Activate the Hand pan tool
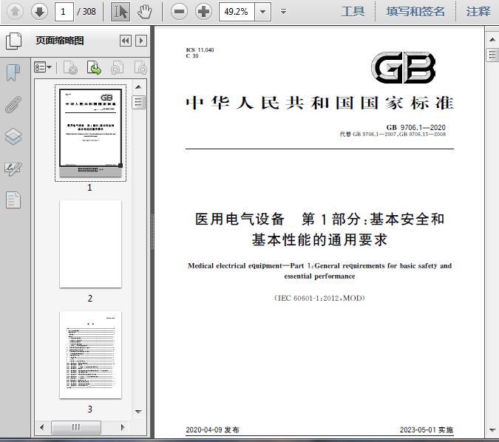This screenshot has height=442, width=499. tap(145, 12)
